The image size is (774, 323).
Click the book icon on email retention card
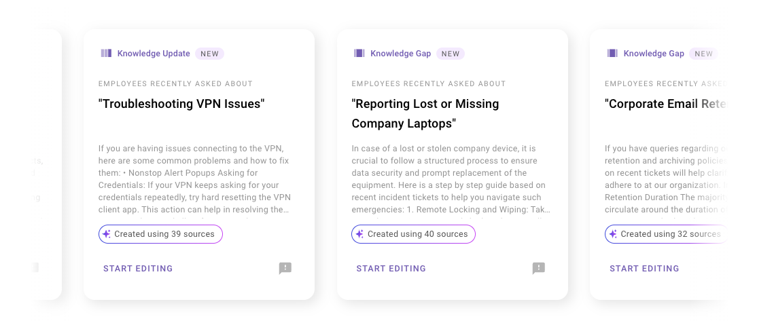click(612, 53)
